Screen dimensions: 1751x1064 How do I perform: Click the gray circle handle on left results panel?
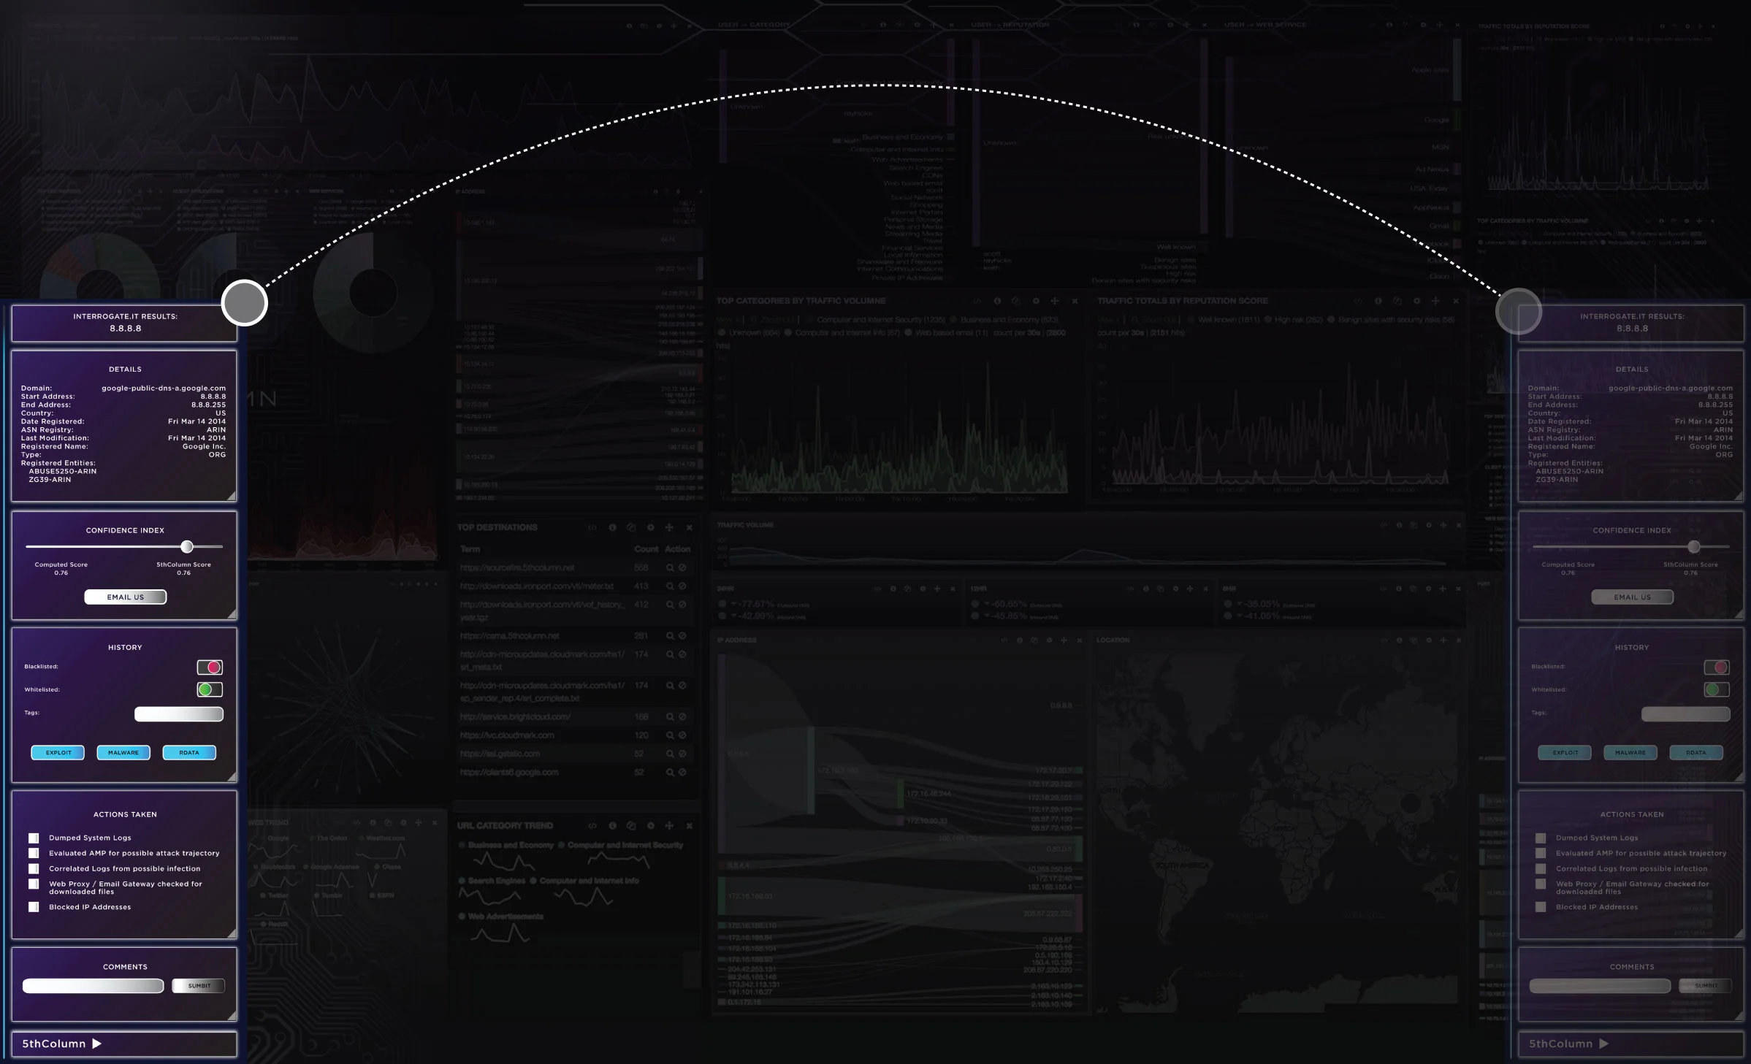(x=245, y=302)
